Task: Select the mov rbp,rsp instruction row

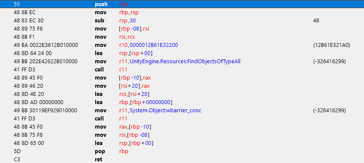Action: pos(182,12)
